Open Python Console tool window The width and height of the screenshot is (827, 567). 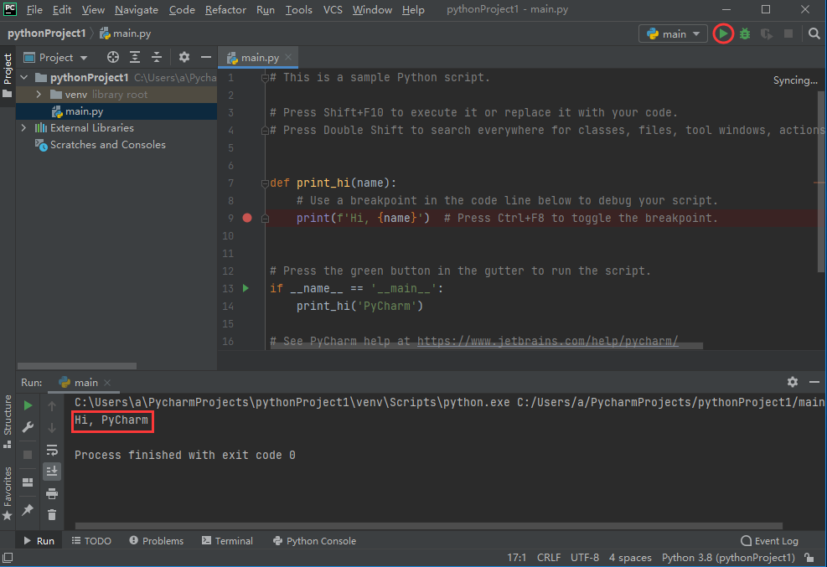(x=314, y=541)
